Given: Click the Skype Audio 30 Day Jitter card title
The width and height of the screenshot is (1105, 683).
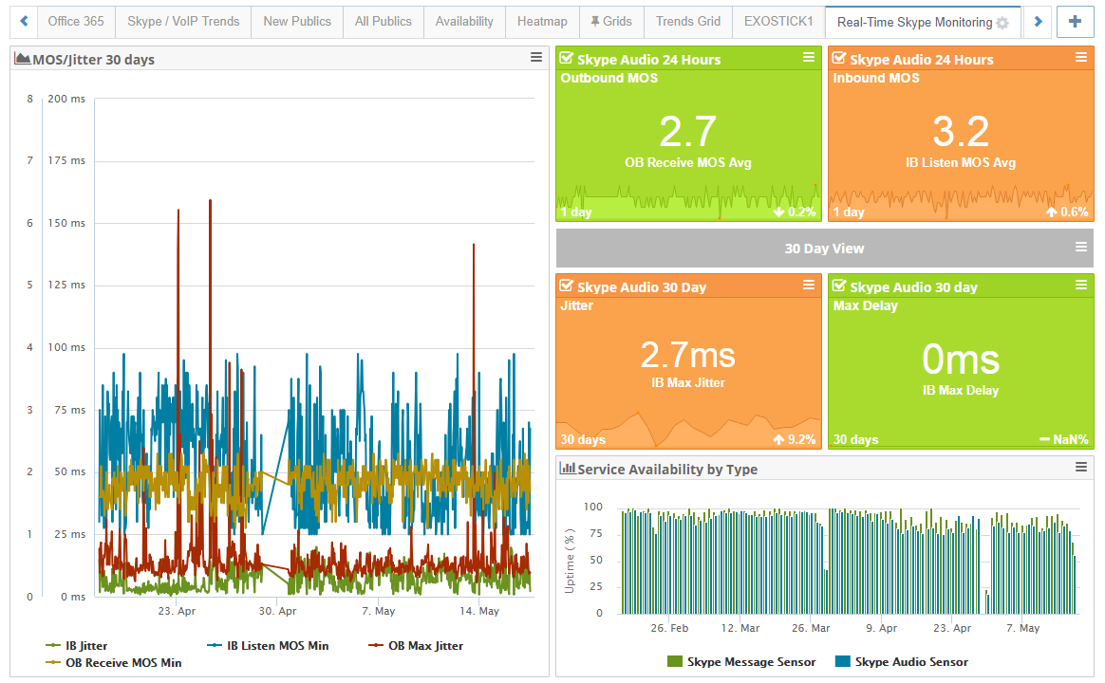Looking at the screenshot, I should pyautogui.click(x=642, y=287).
